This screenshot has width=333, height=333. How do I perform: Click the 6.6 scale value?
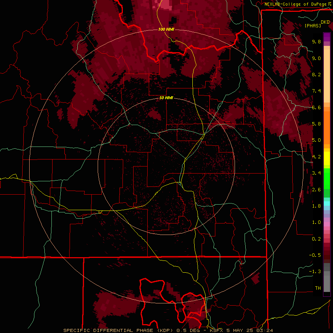point(316,107)
